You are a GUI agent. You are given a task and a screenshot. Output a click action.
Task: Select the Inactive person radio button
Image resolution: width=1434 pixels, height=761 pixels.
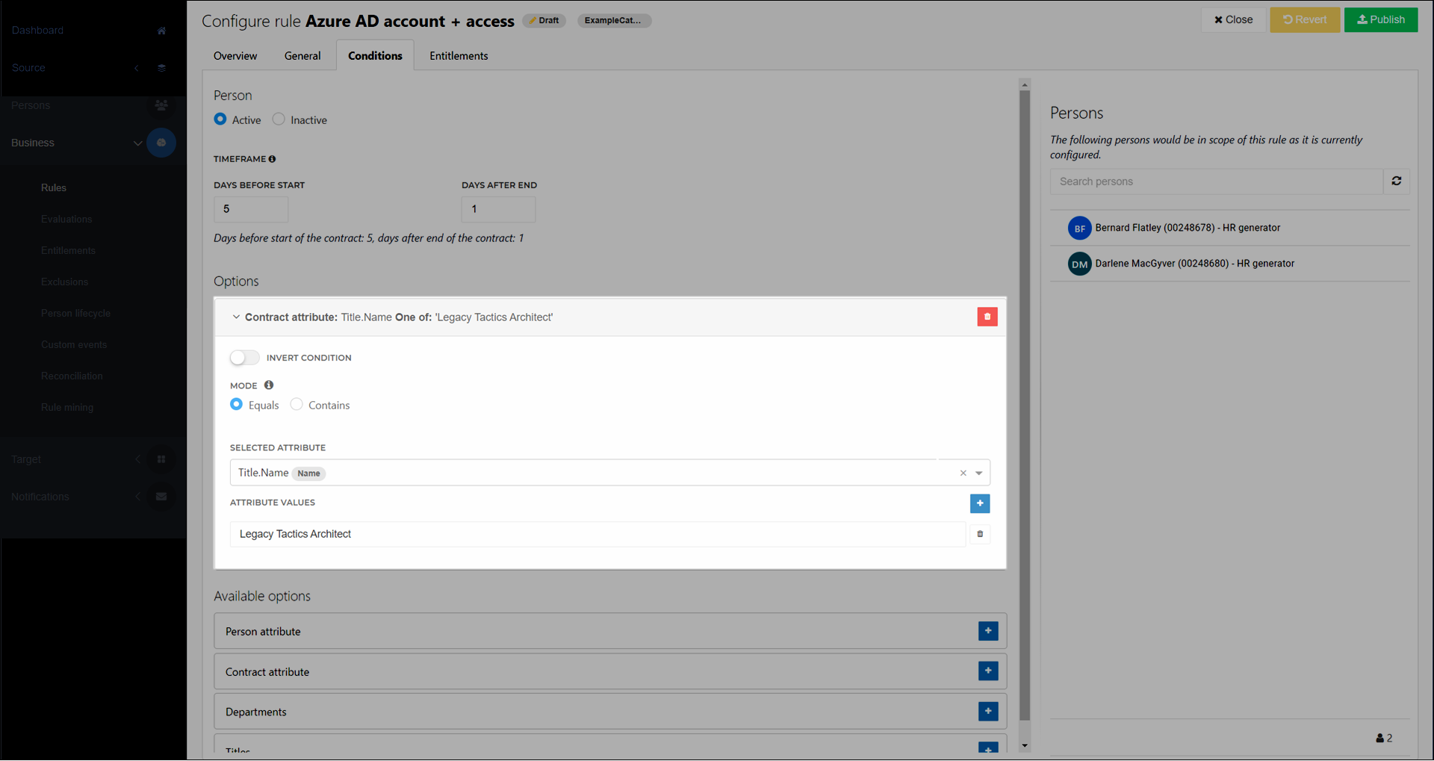279,119
